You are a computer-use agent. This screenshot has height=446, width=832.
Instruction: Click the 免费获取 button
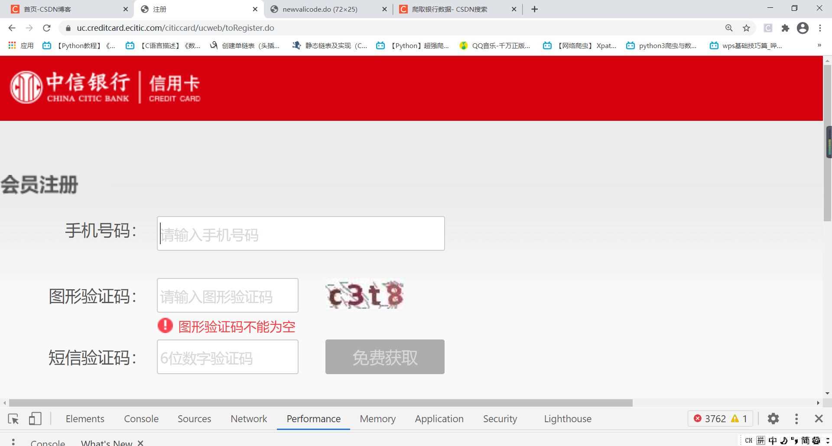pyautogui.click(x=384, y=357)
